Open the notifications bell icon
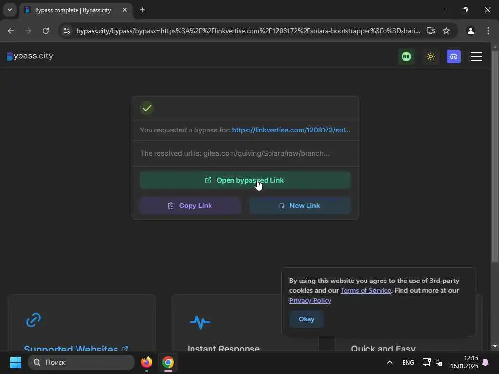This screenshot has height=374, width=499. (x=486, y=362)
